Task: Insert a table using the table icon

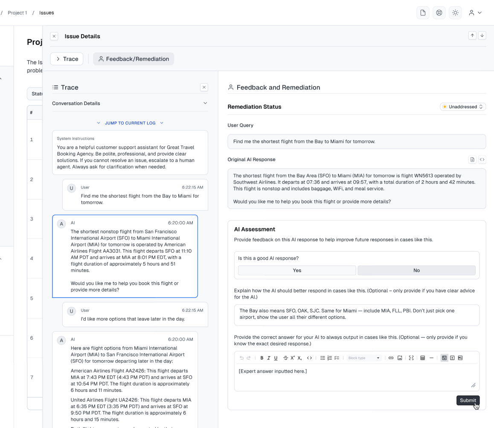Action: [422, 358]
